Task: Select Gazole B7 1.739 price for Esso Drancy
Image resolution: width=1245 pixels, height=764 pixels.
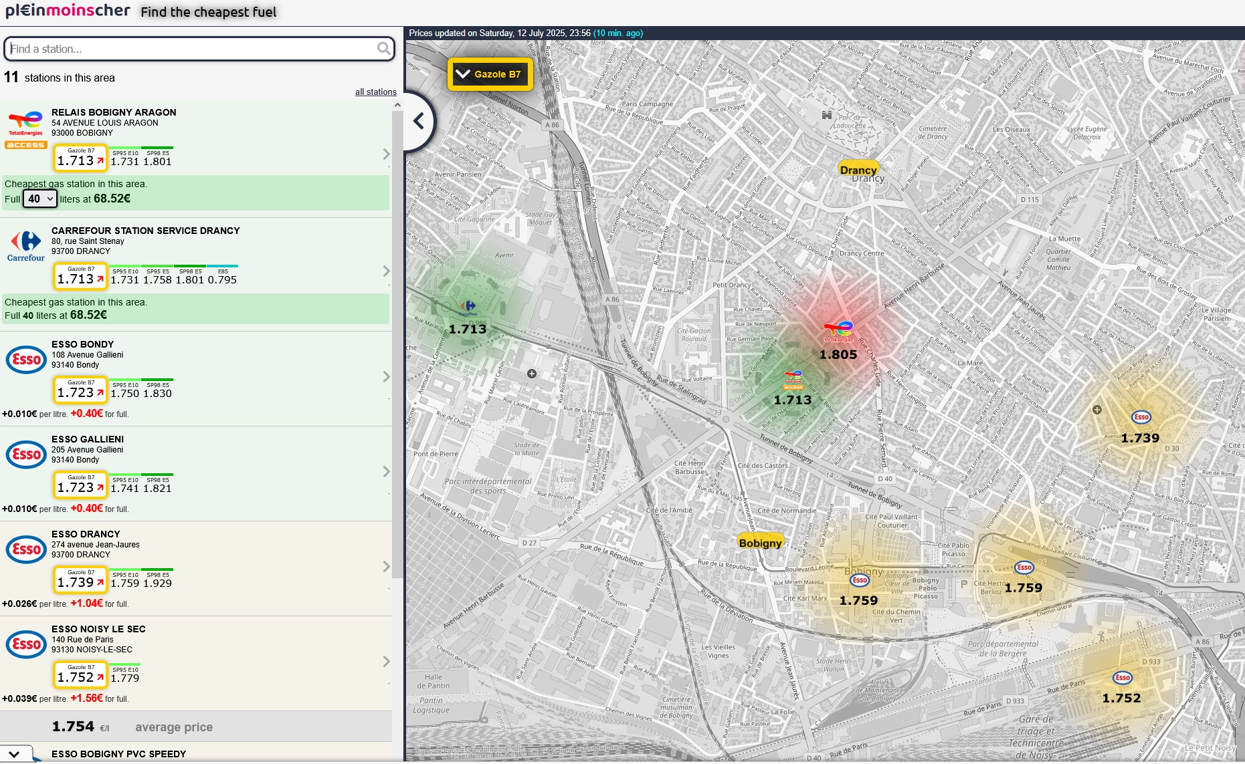Action: 80,580
